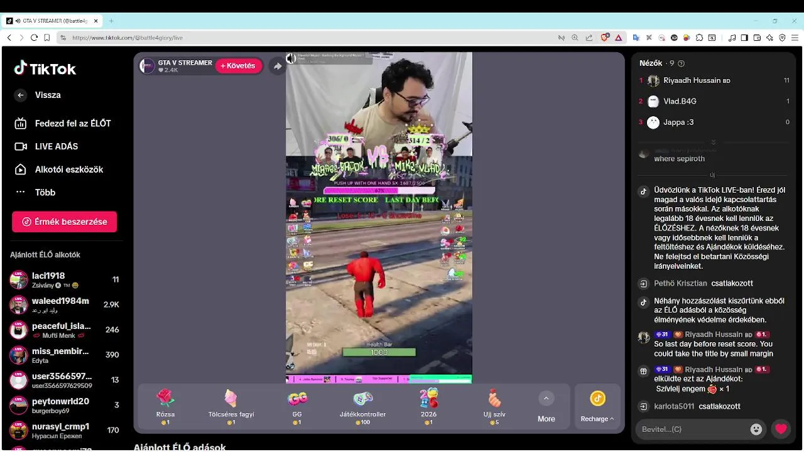The image size is (804, 452).
Task: Click the browser share icon
Action: point(589,38)
